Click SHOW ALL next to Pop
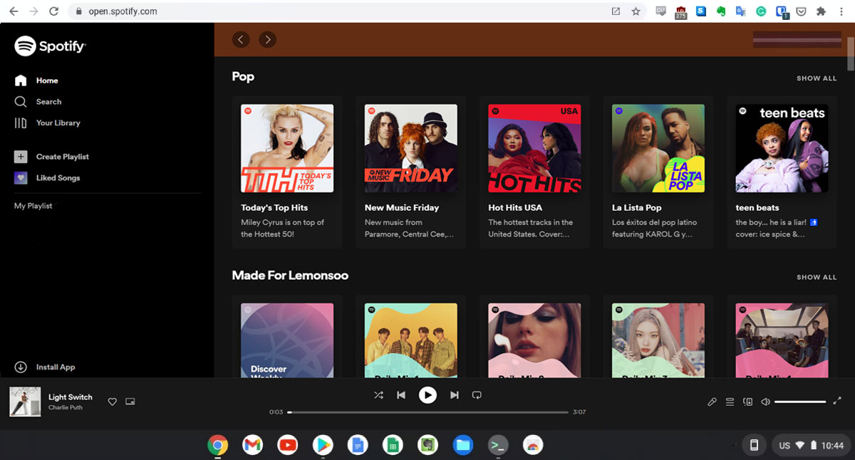The height and width of the screenshot is (460, 855). coord(817,78)
